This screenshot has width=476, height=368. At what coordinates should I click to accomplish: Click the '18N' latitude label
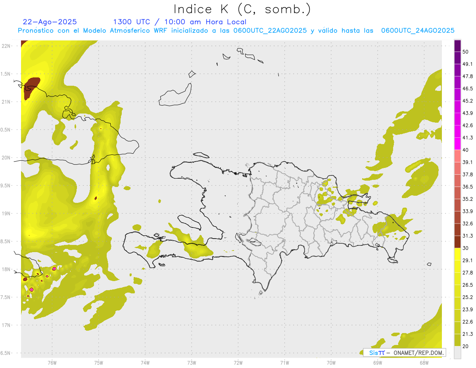(x=6, y=269)
